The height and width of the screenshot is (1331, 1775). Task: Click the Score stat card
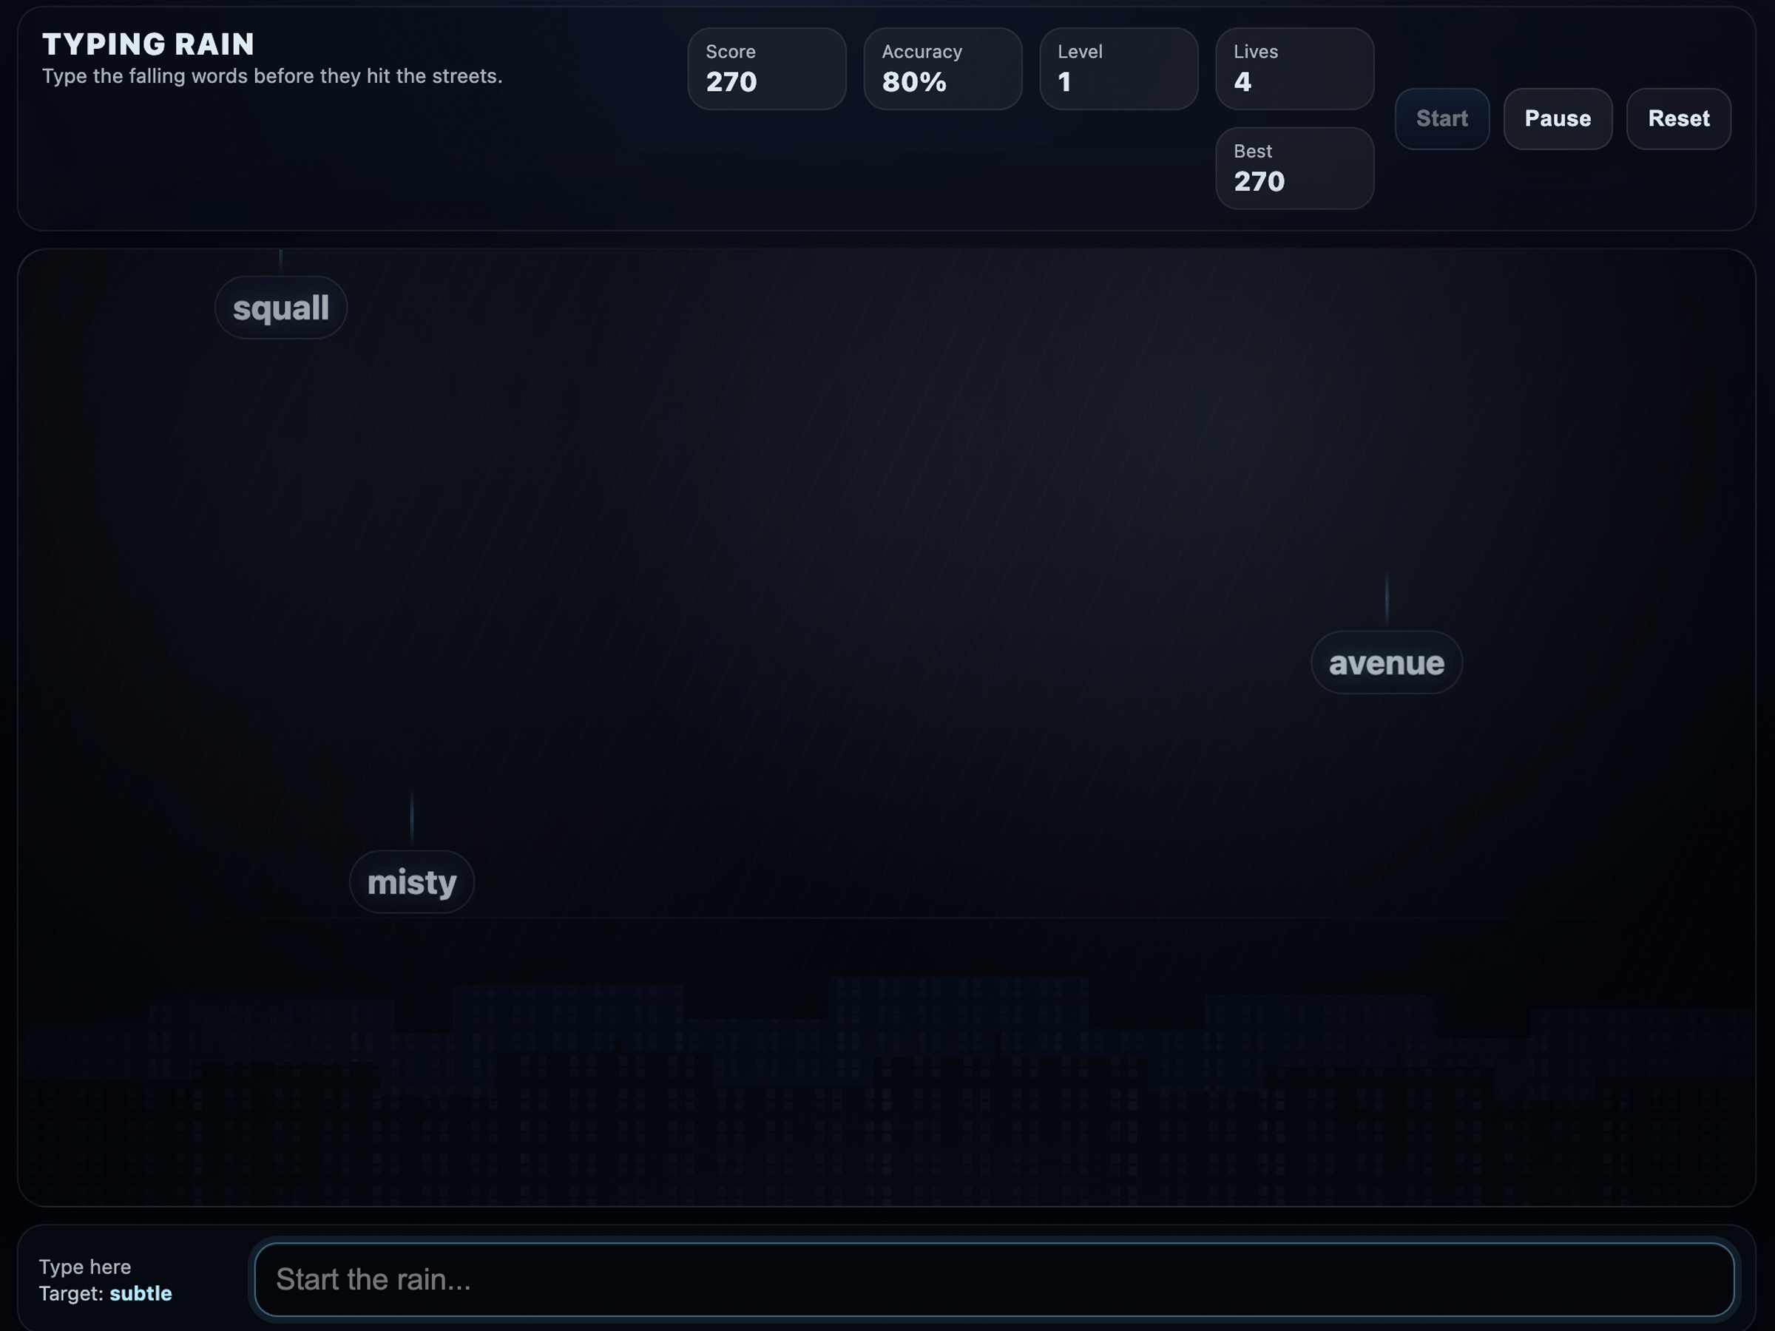(766, 69)
